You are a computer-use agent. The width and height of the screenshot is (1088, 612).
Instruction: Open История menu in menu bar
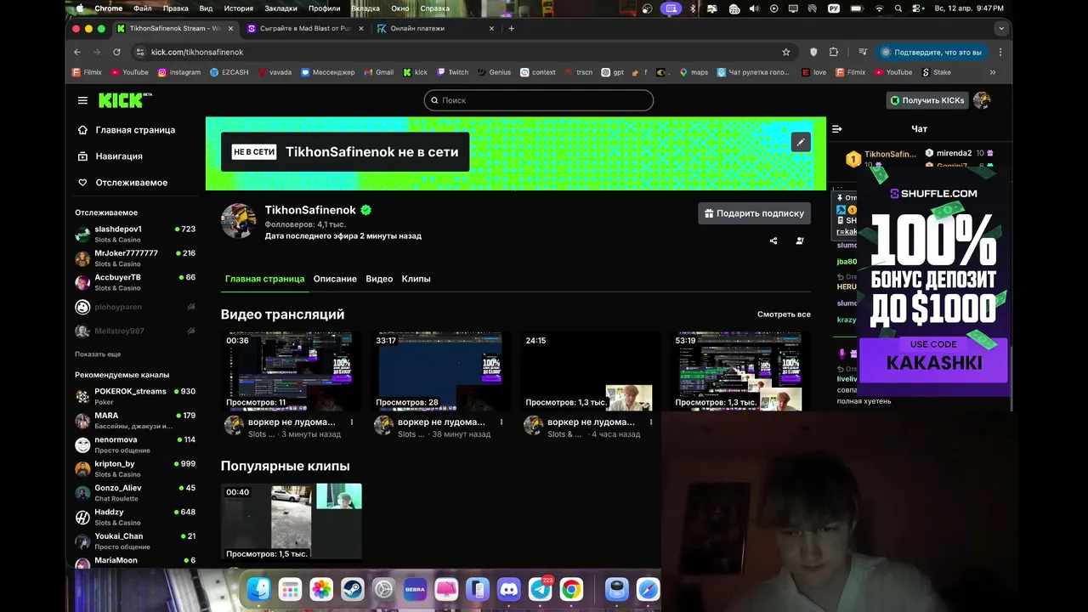click(239, 8)
